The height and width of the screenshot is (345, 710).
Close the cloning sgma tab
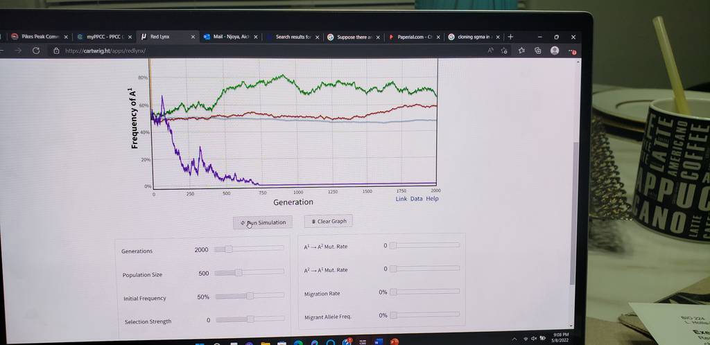click(498, 37)
